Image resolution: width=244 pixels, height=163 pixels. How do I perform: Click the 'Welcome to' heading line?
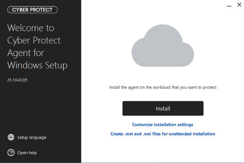(x=31, y=28)
